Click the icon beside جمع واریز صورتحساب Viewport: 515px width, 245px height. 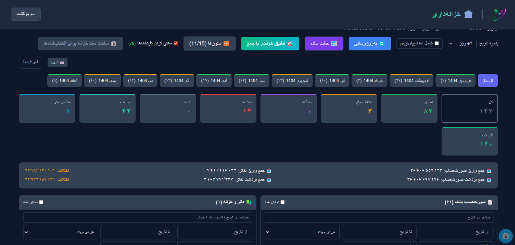[489, 171]
